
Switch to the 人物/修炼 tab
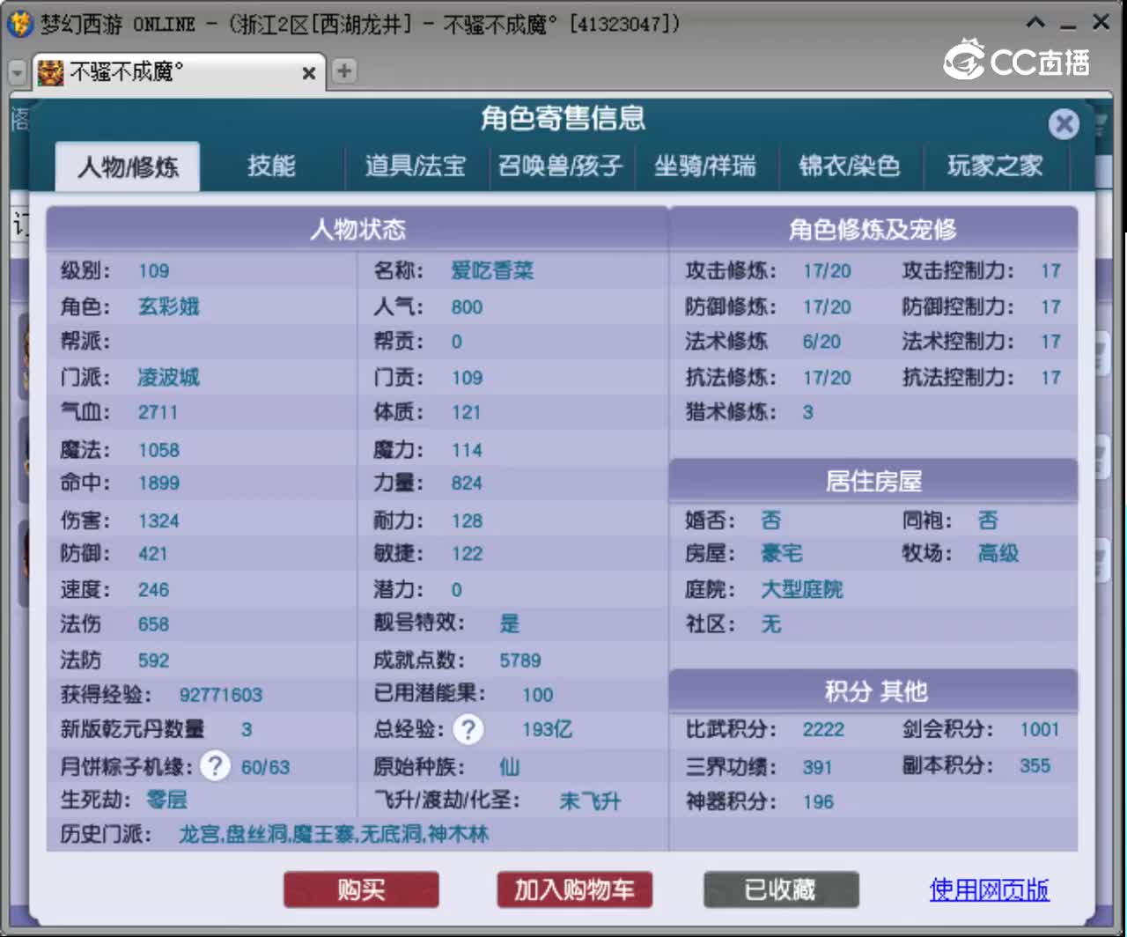coord(128,166)
